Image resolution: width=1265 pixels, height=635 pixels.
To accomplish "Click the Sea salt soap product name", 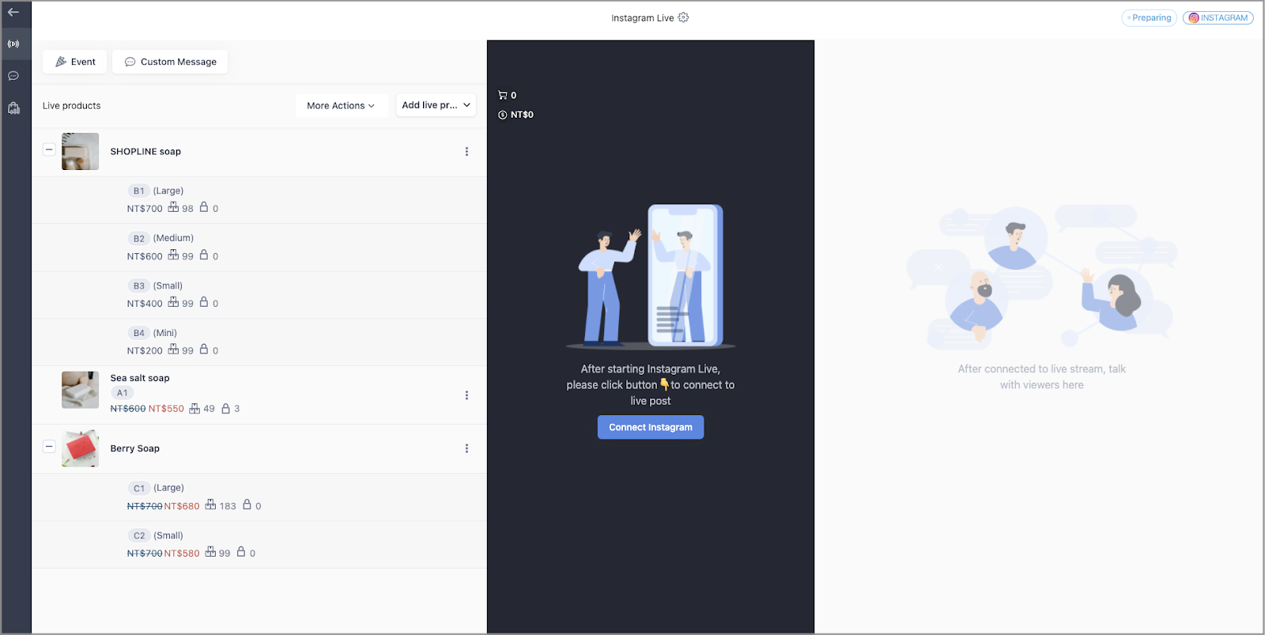I will coord(140,378).
